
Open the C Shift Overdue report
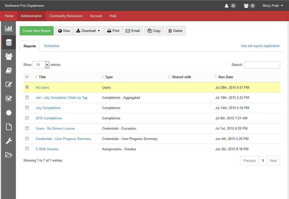click(x=47, y=149)
